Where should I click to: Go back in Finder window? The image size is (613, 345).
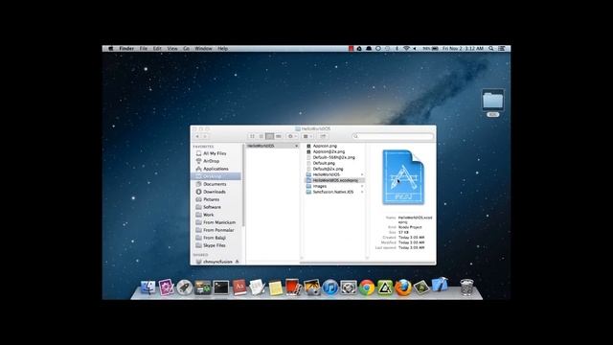197,136
